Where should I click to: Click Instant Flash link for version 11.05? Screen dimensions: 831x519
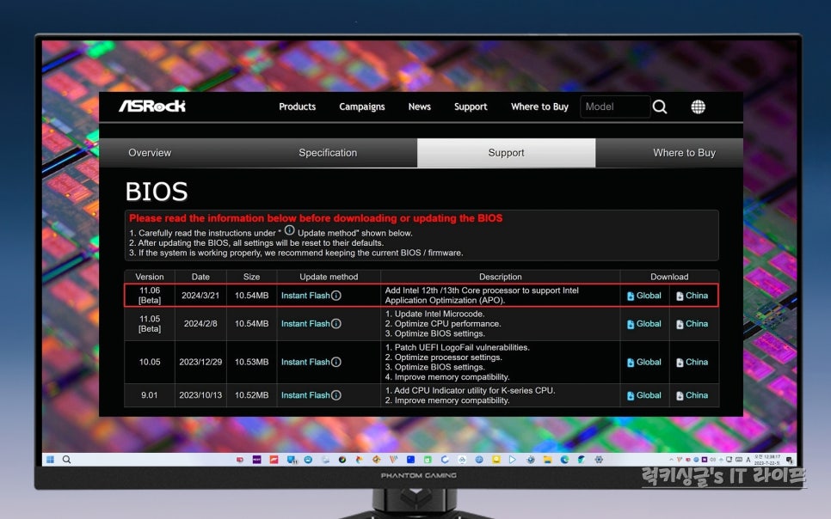click(x=305, y=324)
